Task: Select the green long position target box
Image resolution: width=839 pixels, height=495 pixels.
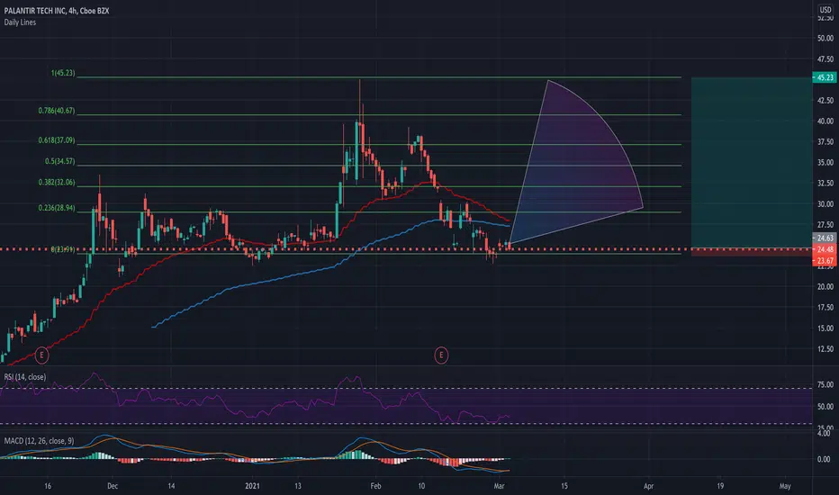Action: (x=752, y=163)
